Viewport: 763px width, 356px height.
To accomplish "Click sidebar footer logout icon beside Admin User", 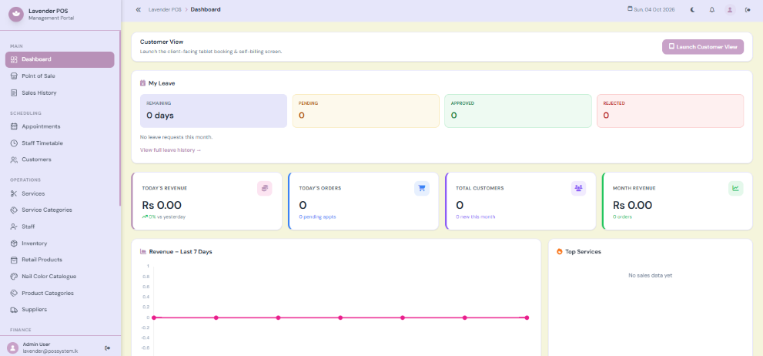I will [x=108, y=348].
